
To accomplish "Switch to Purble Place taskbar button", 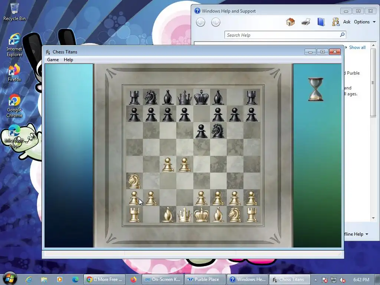I will click(205, 279).
